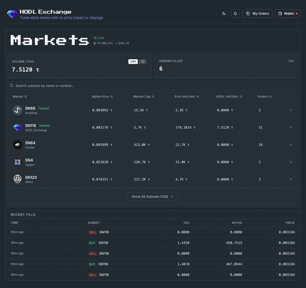Image resolution: width=306 pixels, height=288 pixels.
Task: Focus the search subnets input field
Action: (155, 86)
